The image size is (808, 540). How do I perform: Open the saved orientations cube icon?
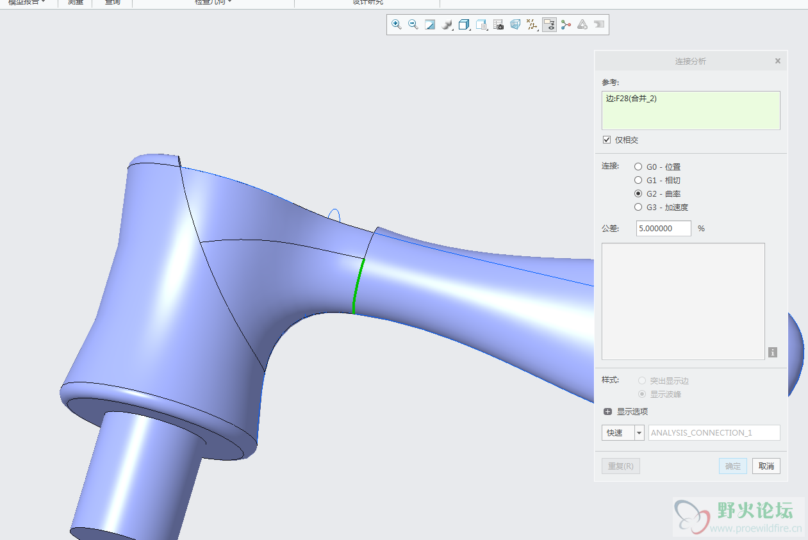465,24
